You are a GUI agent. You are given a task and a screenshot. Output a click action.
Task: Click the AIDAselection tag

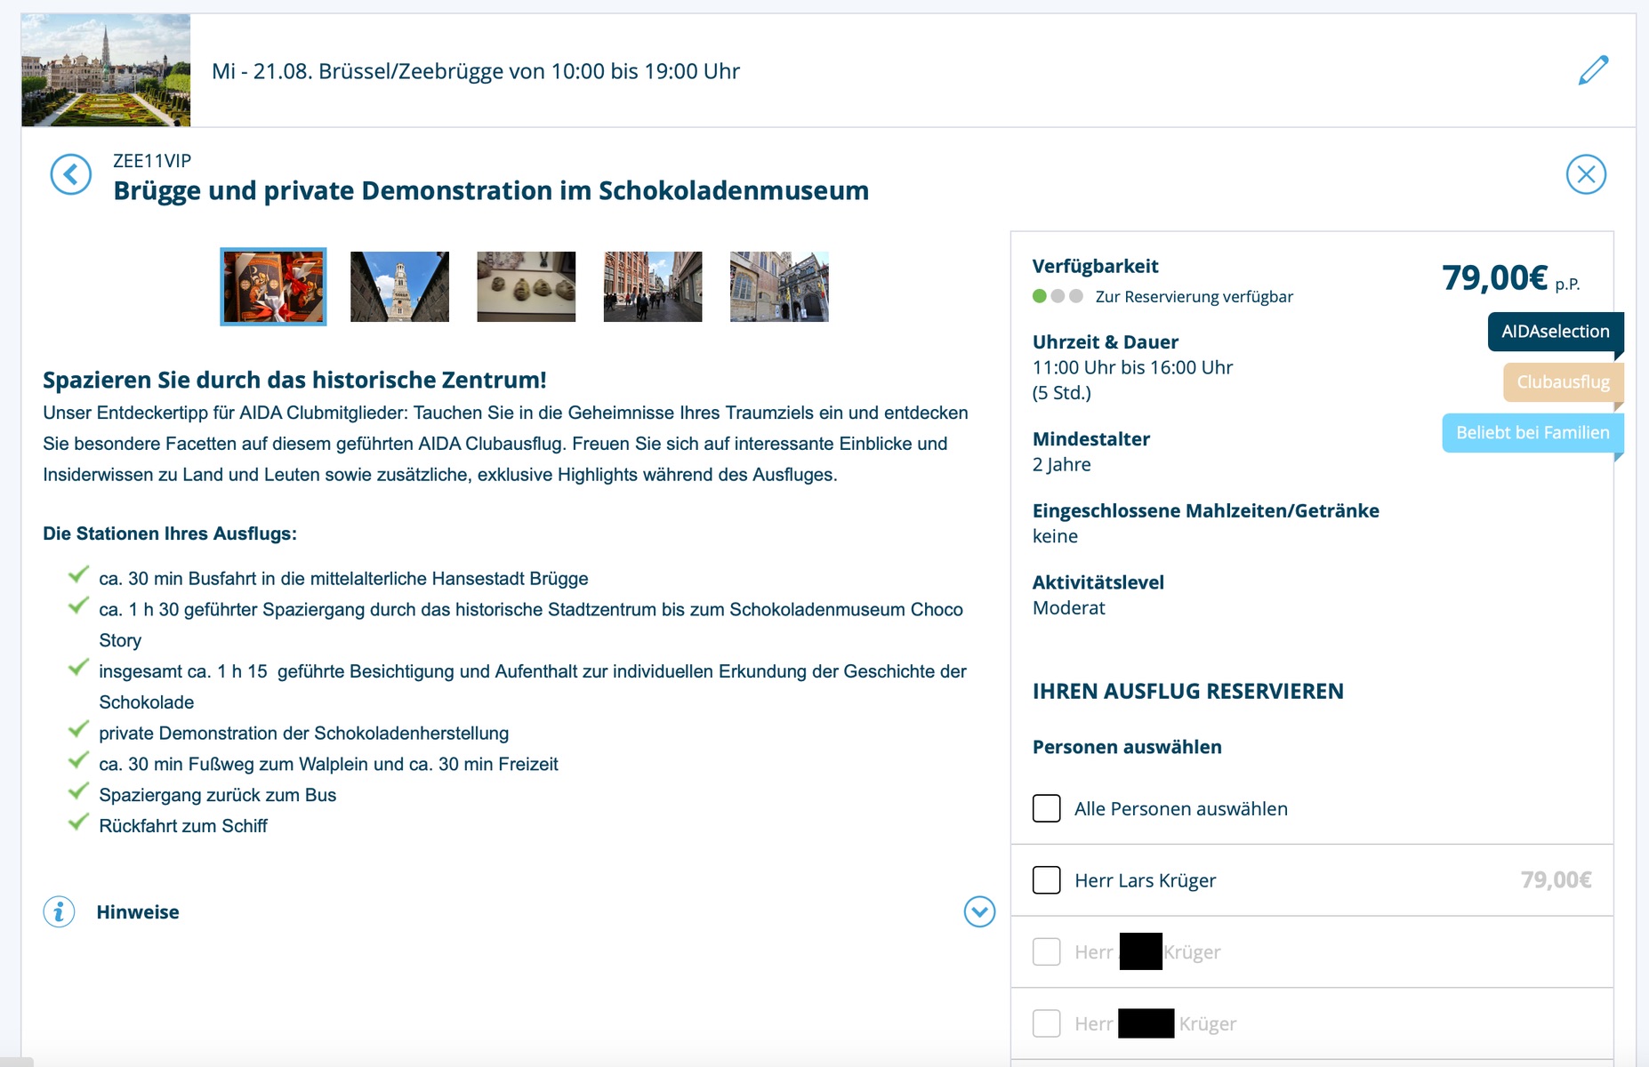tap(1555, 332)
